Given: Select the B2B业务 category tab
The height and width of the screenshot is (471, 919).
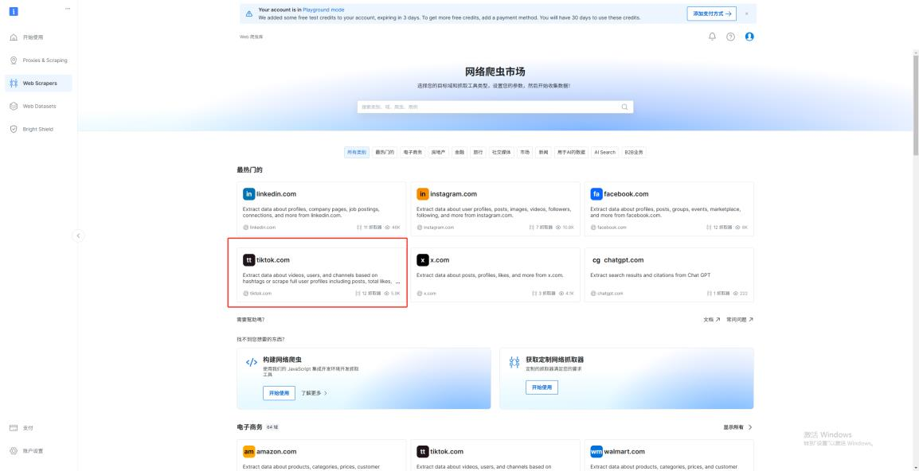Looking at the screenshot, I should pos(634,152).
